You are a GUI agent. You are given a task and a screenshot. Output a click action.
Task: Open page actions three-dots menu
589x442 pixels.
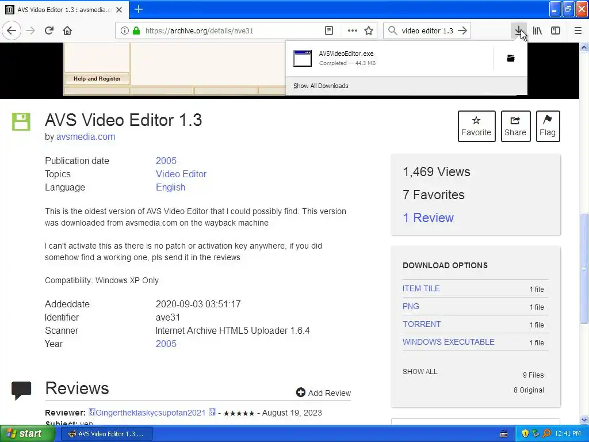pos(353,31)
